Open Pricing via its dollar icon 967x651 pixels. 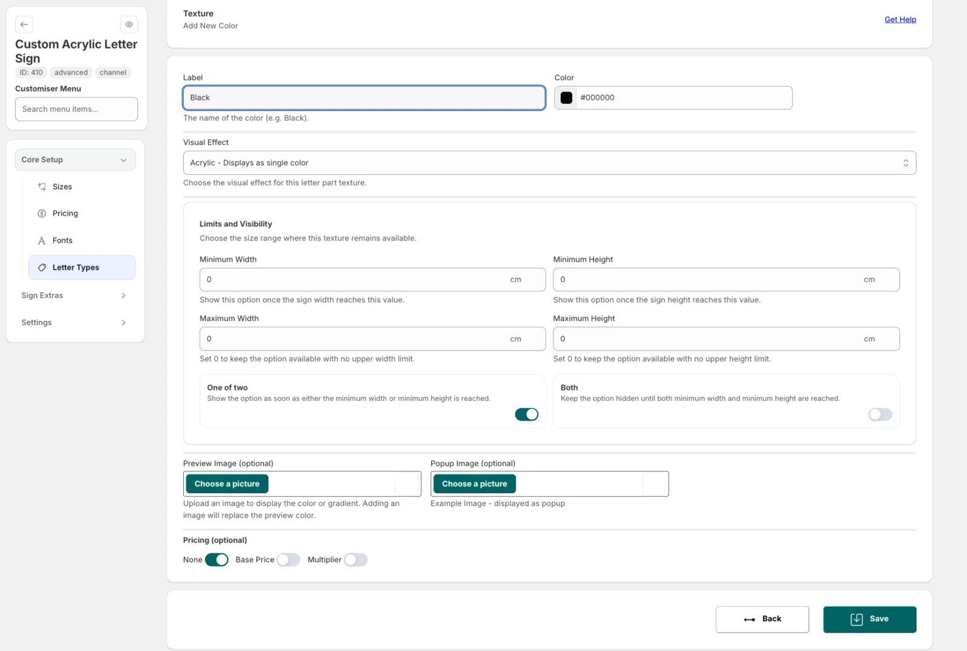(x=42, y=213)
